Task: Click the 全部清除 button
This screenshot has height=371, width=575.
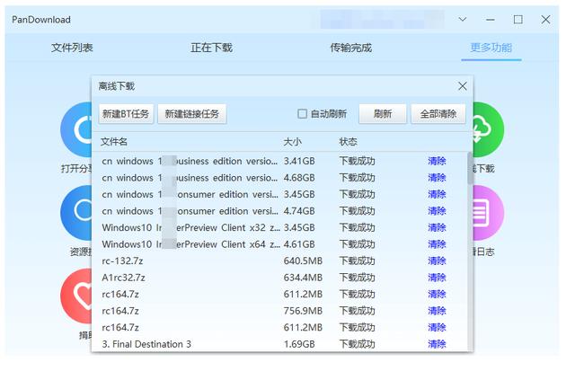Action: click(438, 114)
